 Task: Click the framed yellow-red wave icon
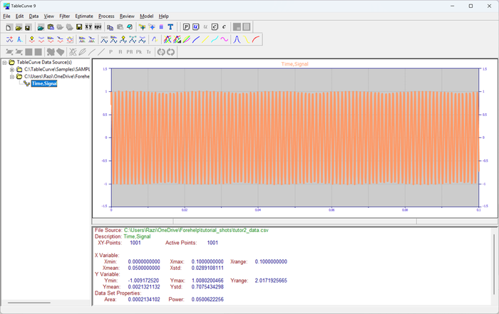point(70,39)
